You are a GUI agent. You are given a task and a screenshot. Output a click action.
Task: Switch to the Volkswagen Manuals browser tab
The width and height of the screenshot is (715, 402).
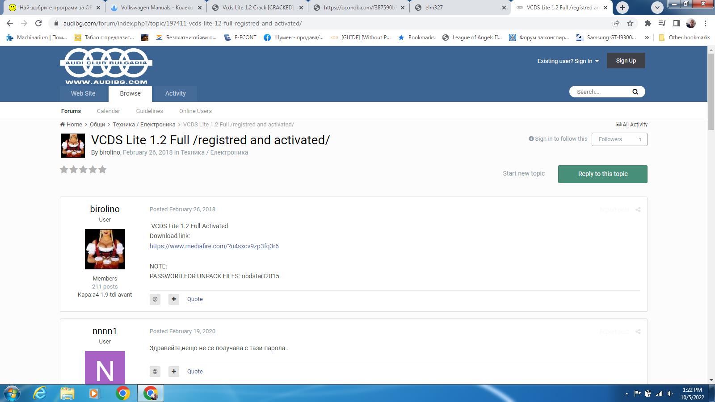(x=156, y=8)
